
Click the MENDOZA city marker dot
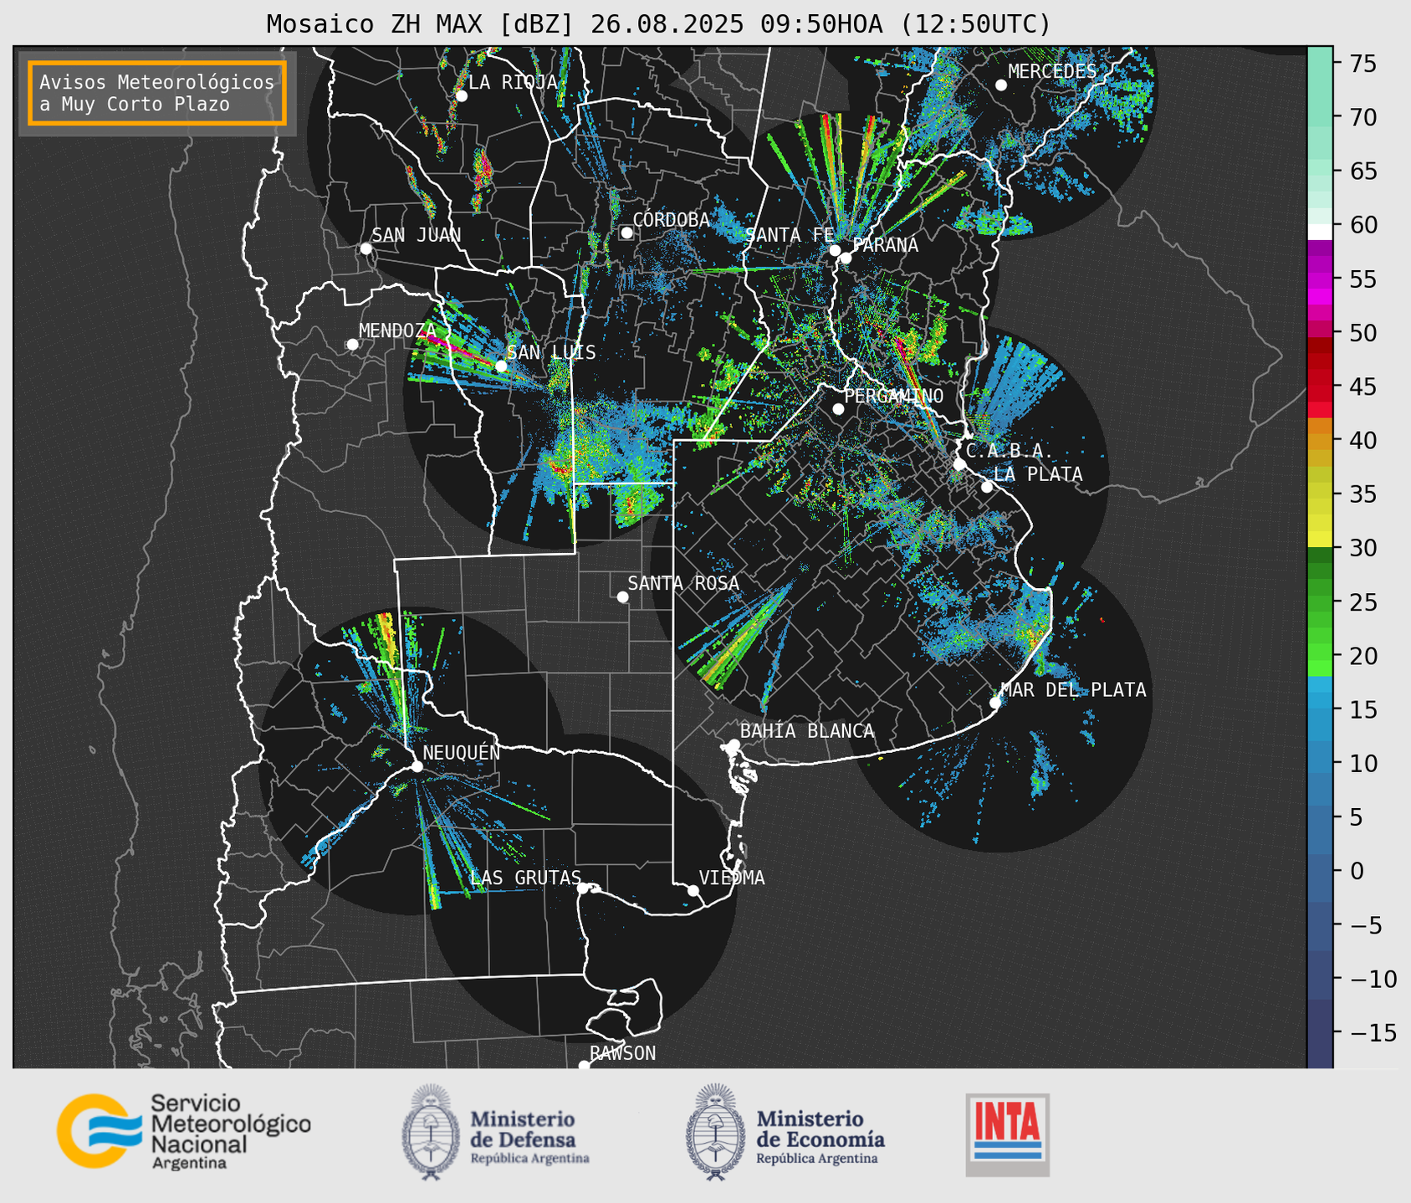click(x=352, y=345)
